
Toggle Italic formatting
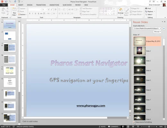pos(32,13)
